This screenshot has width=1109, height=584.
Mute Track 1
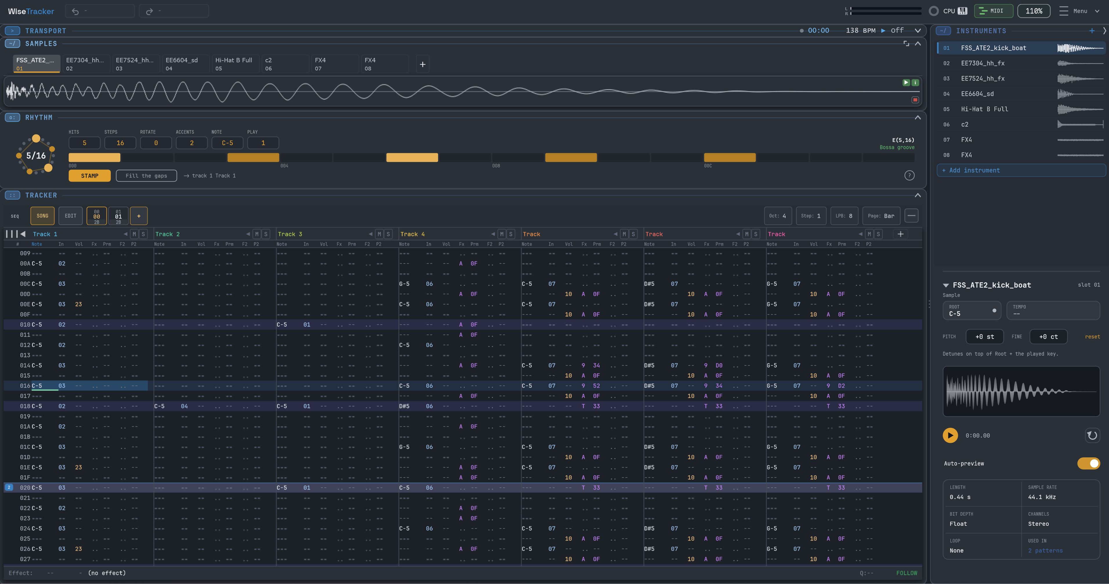[x=134, y=234]
